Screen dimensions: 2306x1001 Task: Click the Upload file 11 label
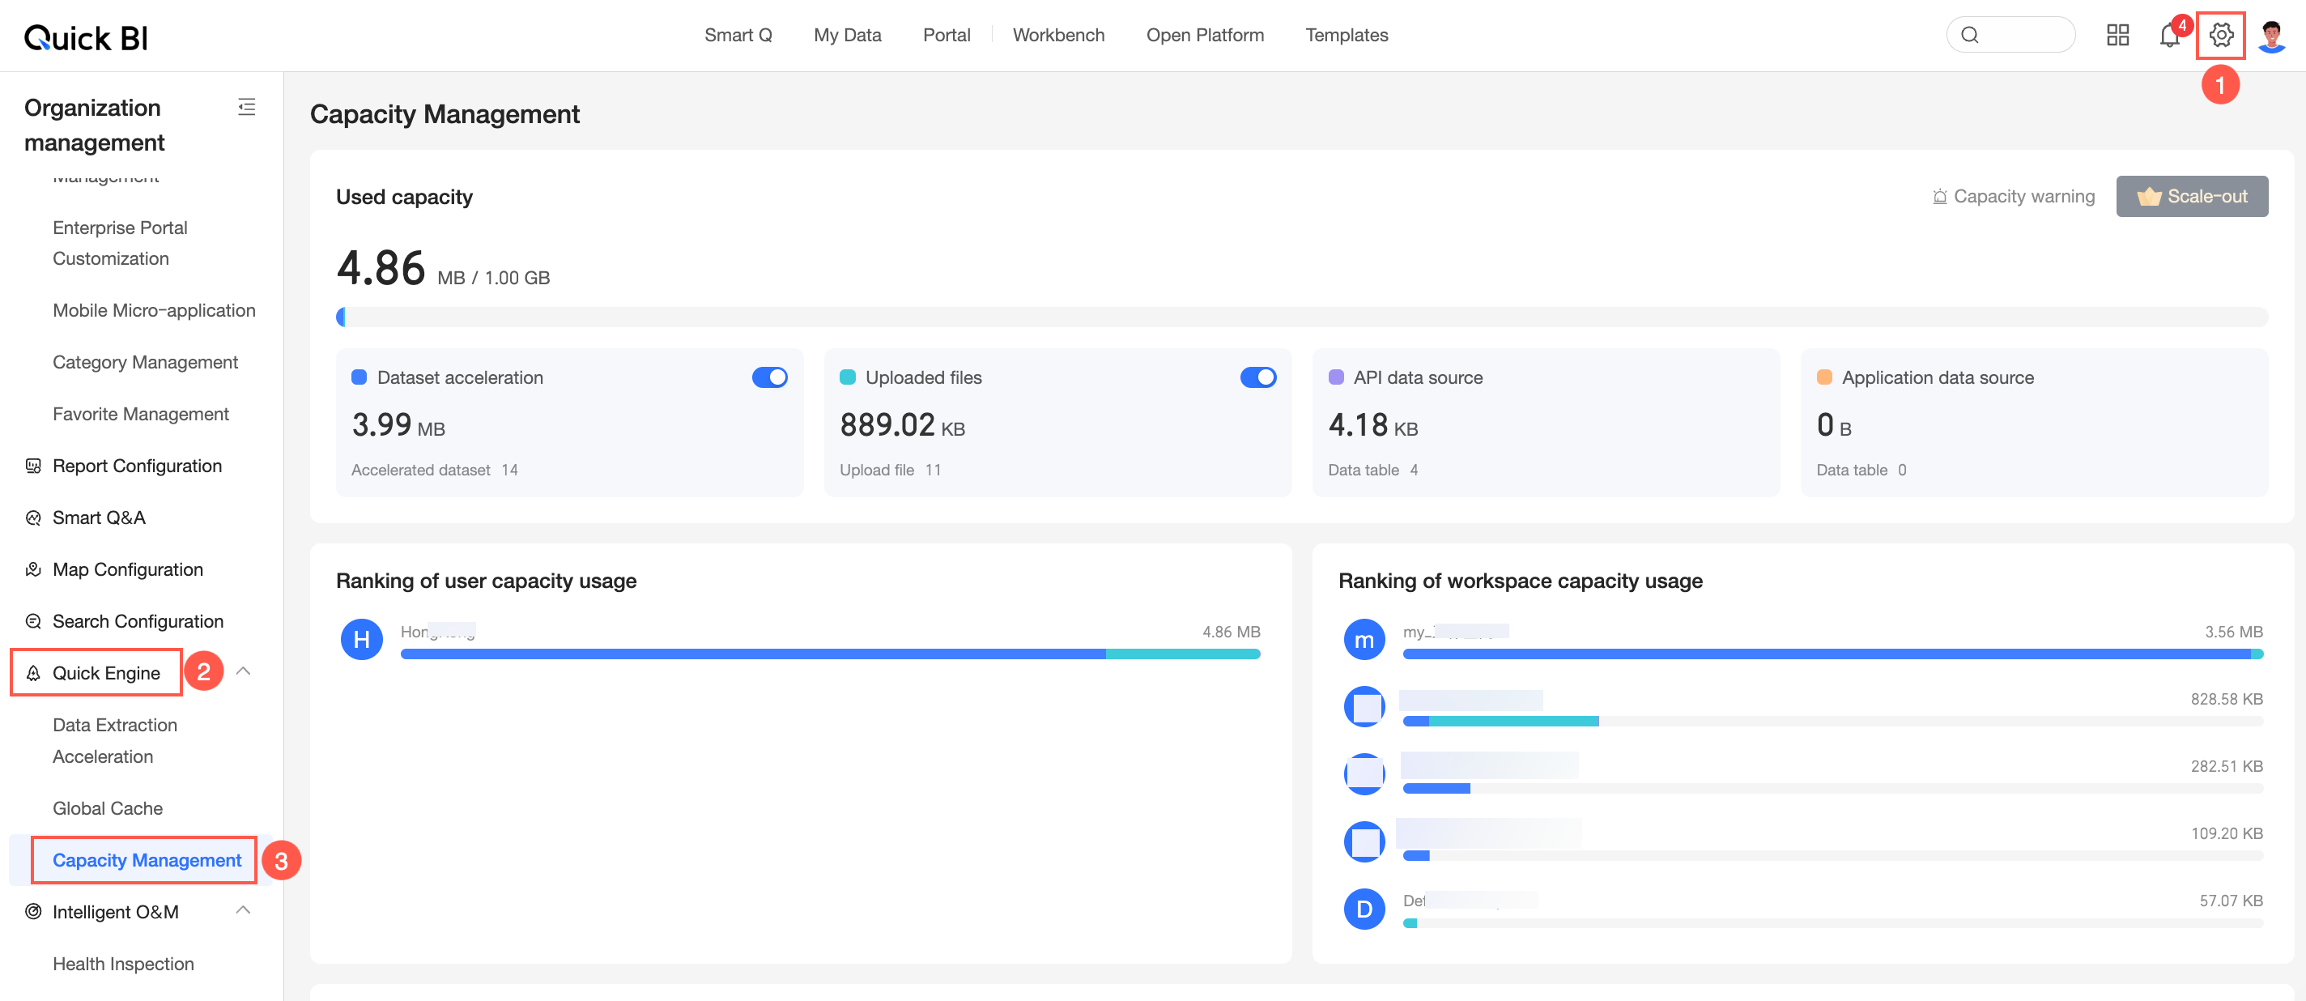[890, 470]
